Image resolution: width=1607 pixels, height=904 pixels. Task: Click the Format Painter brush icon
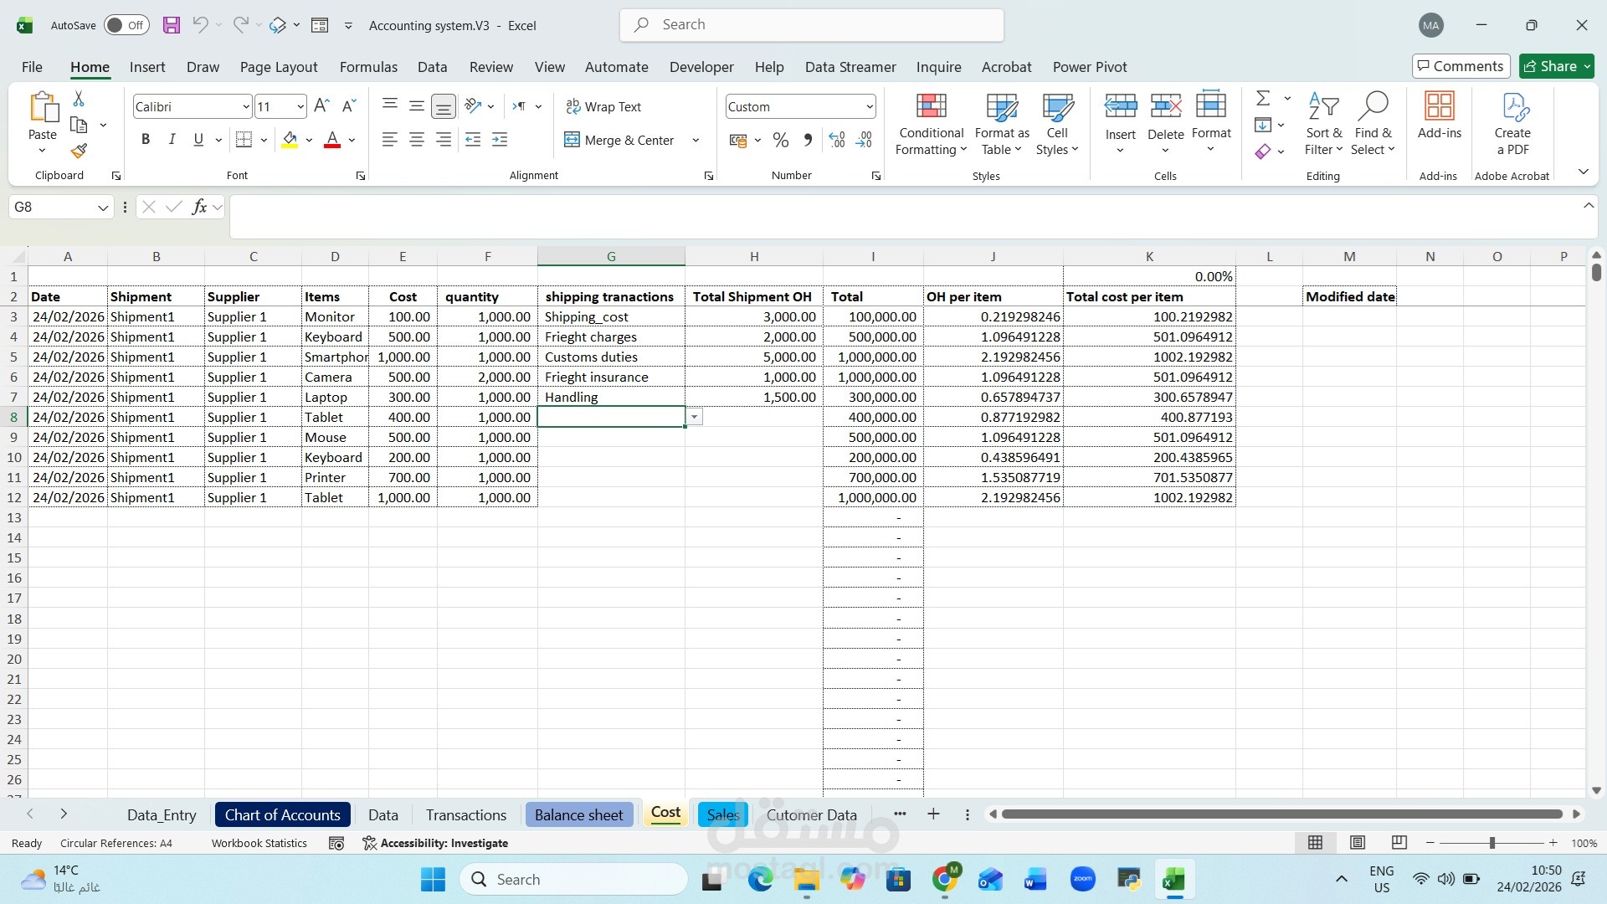(79, 152)
